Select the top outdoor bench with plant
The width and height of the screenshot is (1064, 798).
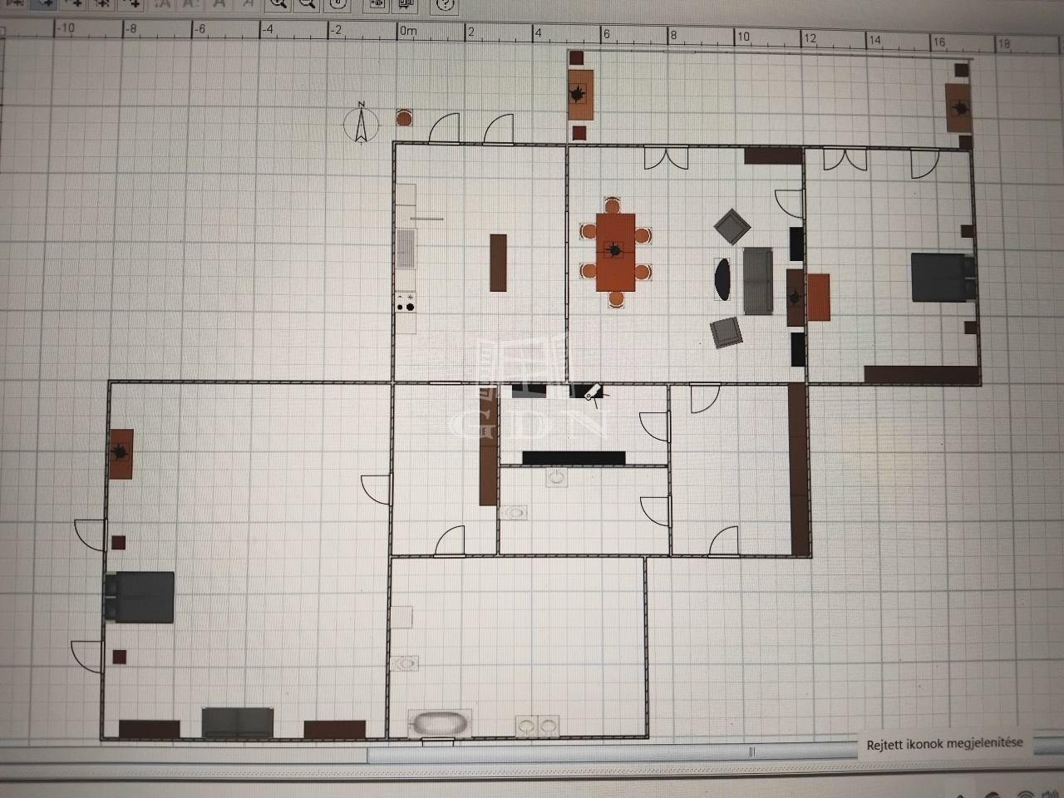pyautogui.click(x=581, y=96)
